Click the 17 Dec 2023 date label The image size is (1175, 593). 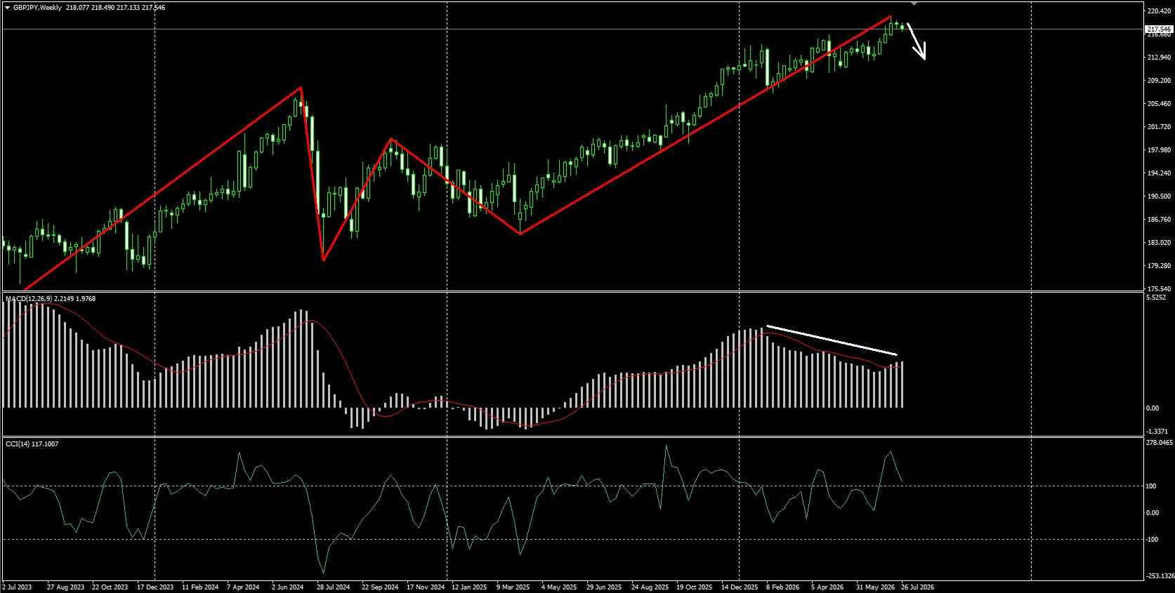pyautogui.click(x=155, y=587)
